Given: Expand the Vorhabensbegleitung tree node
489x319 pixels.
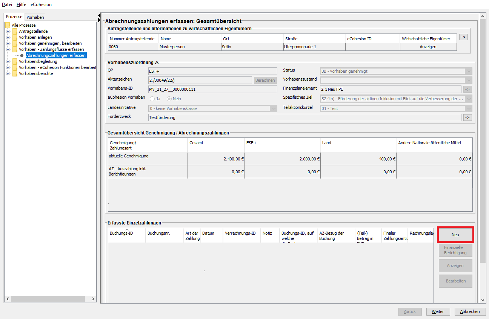Looking at the screenshot, I should pyautogui.click(x=8, y=61).
